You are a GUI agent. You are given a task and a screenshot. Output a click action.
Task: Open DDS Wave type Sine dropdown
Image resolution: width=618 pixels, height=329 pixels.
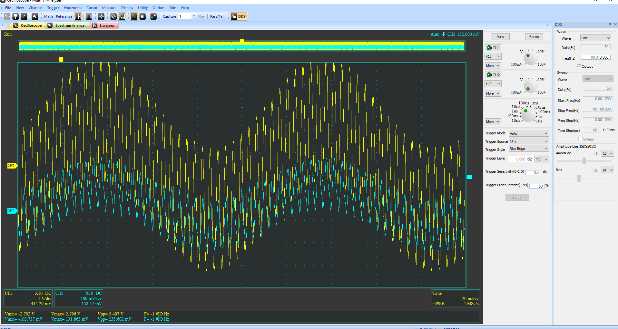(x=596, y=38)
